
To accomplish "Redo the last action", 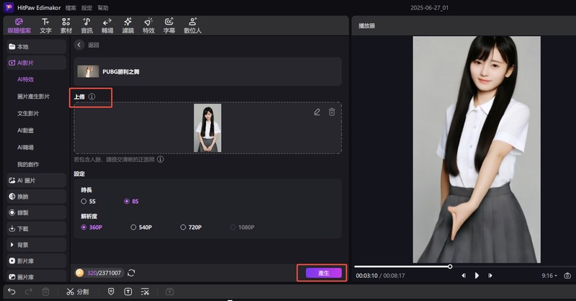I will click(x=29, y=292).
